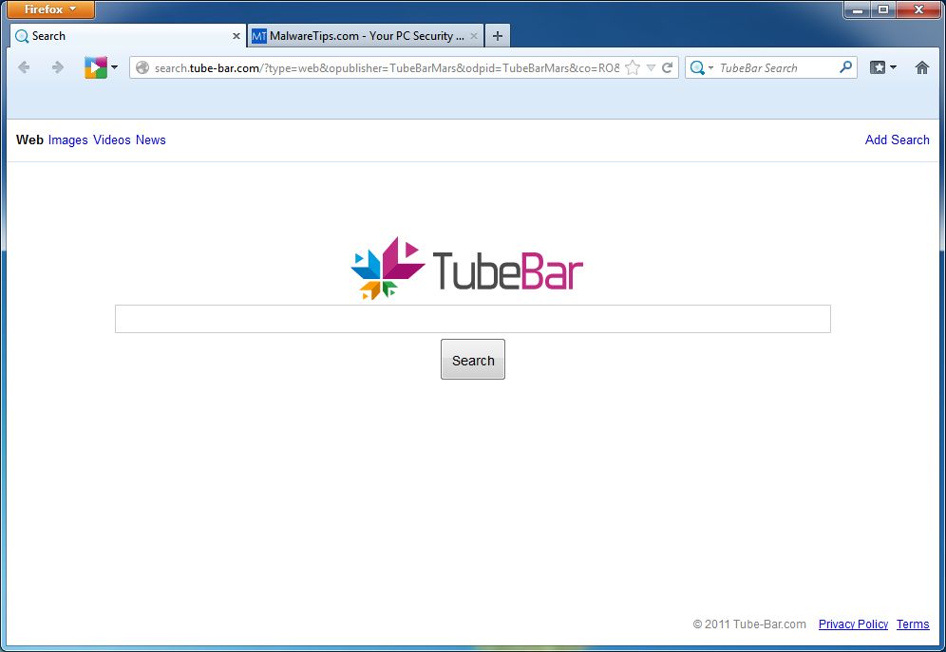Open the Privacy Policy link
This screenshot has width=946, height=652.
[x=853, y=624]
